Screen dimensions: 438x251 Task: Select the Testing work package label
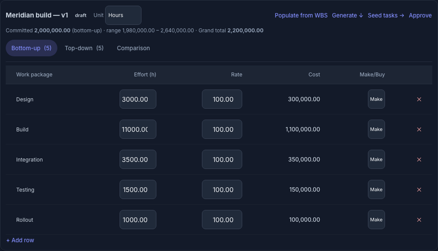(25, 190)
